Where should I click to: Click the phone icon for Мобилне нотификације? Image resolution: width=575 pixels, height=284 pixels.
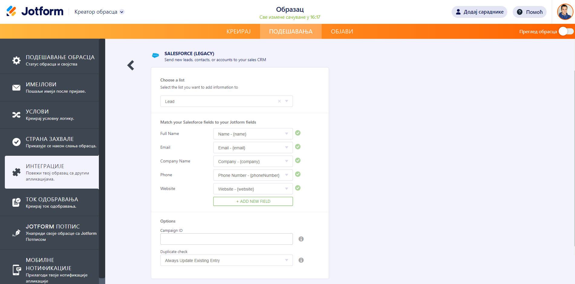pyautogui.click(x=17, y=270)
